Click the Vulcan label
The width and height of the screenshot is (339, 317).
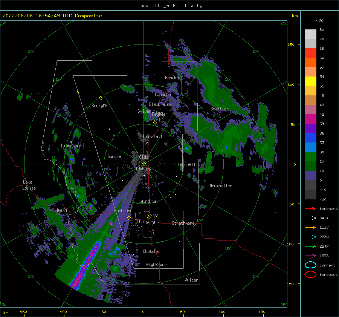pos(191,280)
